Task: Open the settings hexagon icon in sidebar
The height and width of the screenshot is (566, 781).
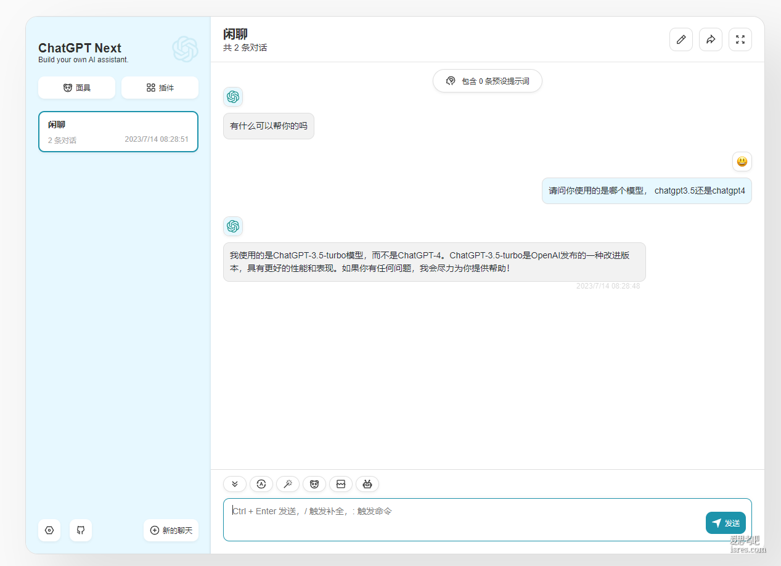Action: click(x=49, y=530)
